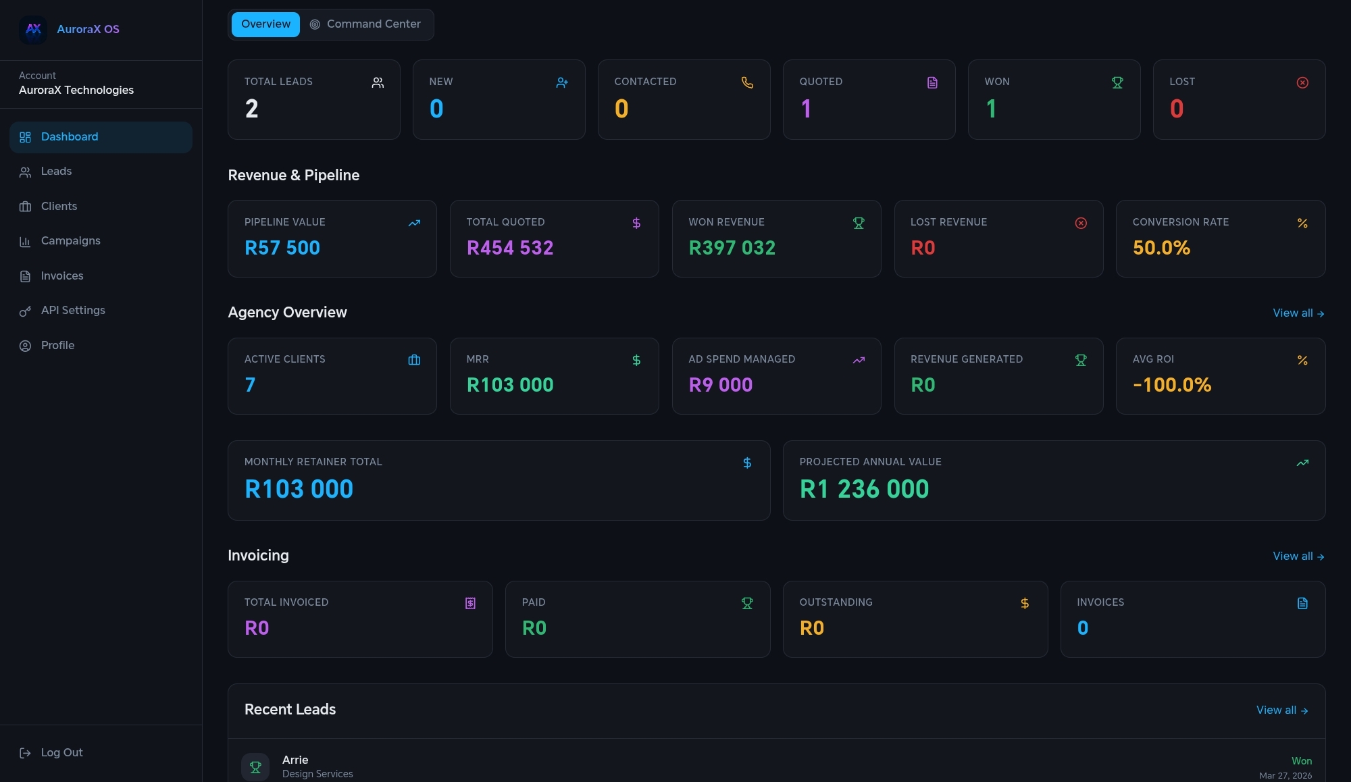This screenshot has width=1351, height=782.
Task: Click the Won trophy icon in leads row
Action: [1117, 82]
